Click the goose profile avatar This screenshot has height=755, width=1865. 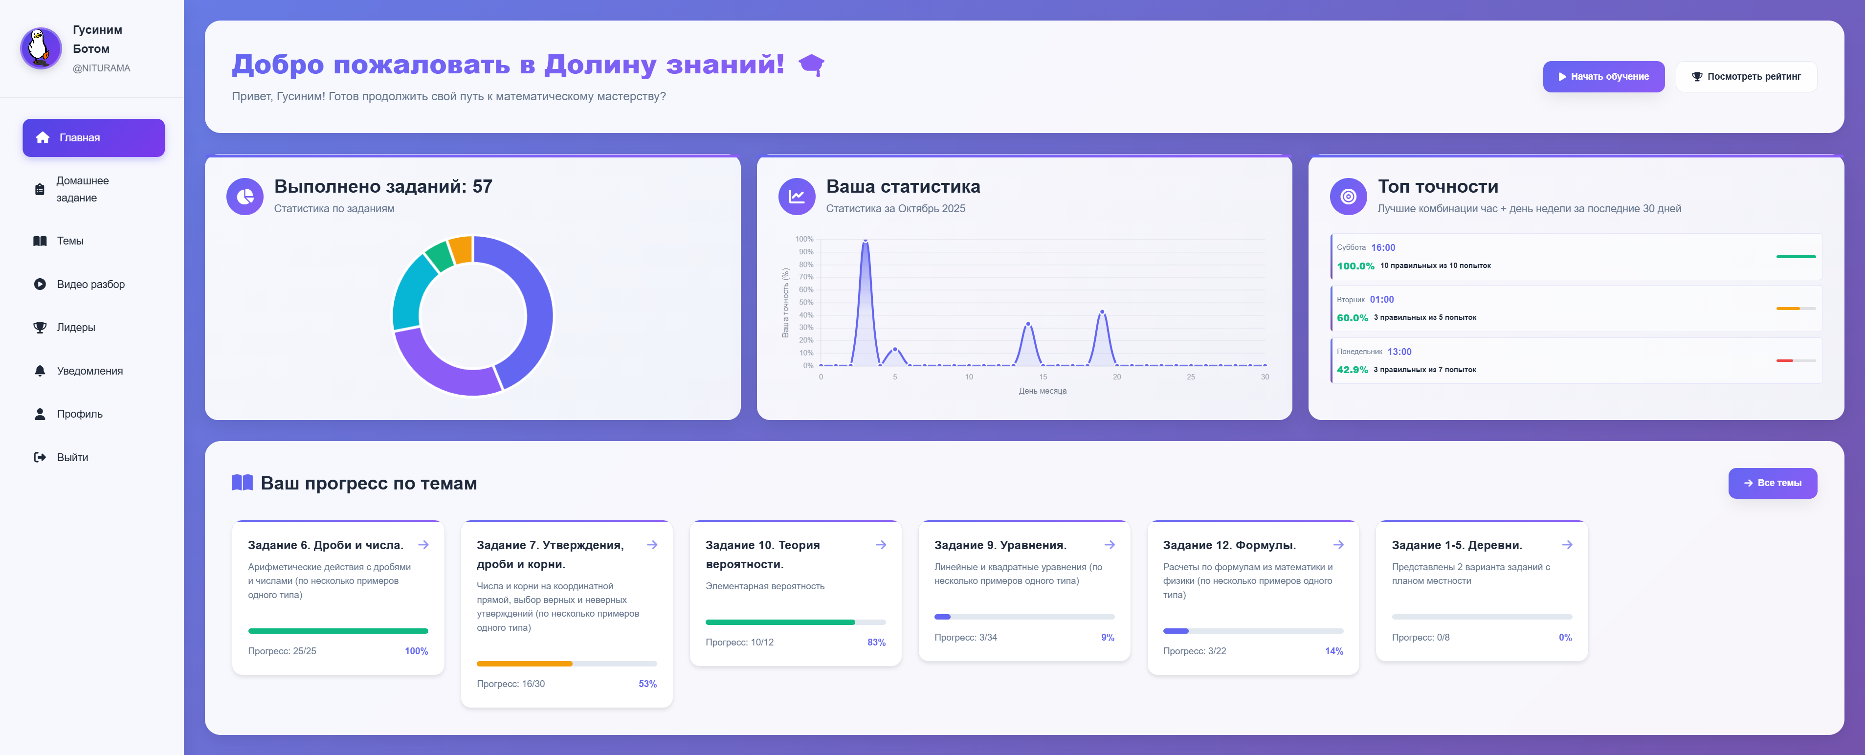[x=41, y=48]
